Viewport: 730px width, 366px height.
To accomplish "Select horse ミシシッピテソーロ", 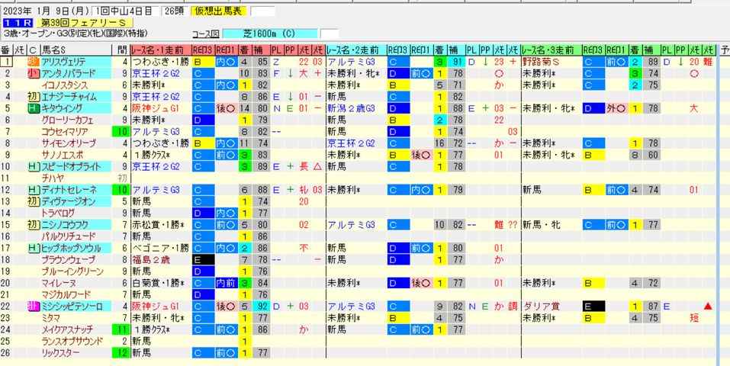I will 76,306.
